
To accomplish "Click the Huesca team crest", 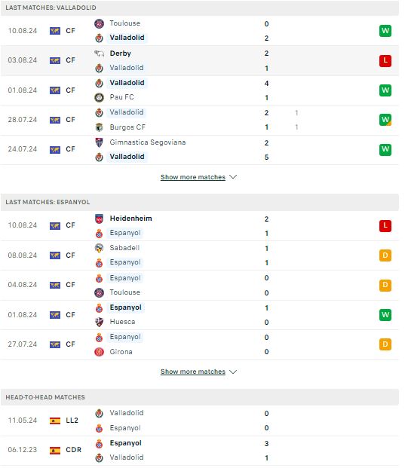I will [x=99, y=322].
